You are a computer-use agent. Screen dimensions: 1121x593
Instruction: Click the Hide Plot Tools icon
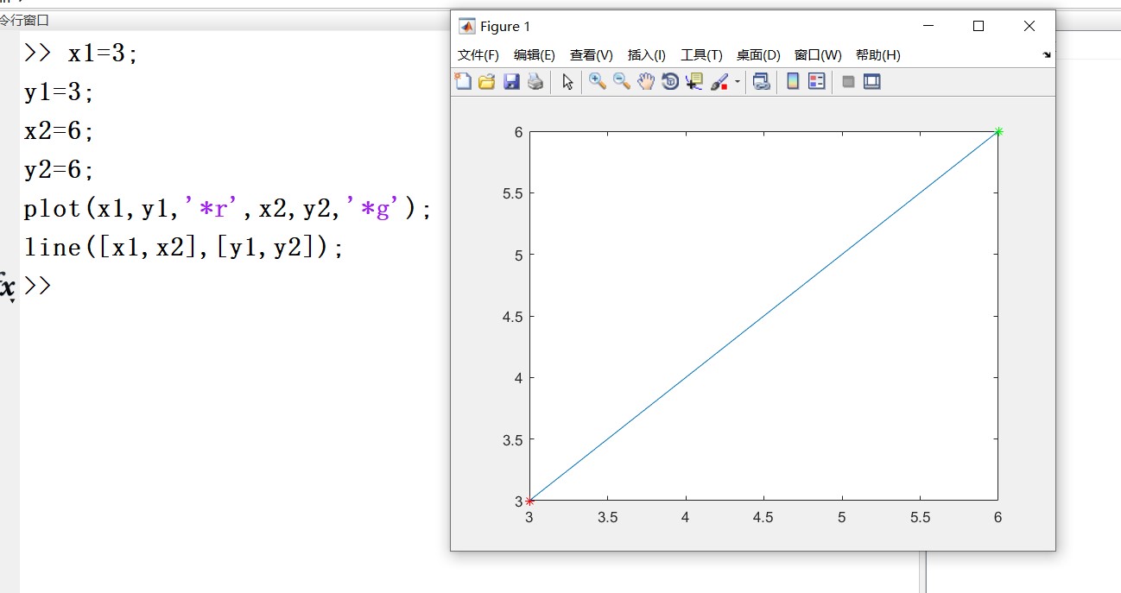coord(848,82)
